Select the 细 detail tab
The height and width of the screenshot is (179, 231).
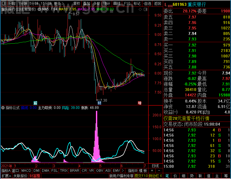pyautogui.click(x=184, y=176)
